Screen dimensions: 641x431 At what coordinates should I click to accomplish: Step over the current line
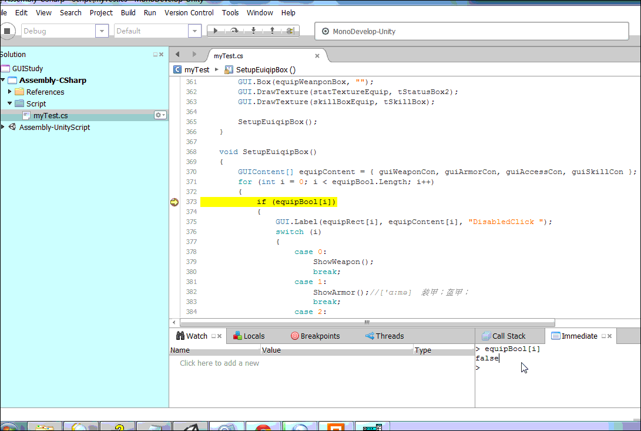pos(234,31)
